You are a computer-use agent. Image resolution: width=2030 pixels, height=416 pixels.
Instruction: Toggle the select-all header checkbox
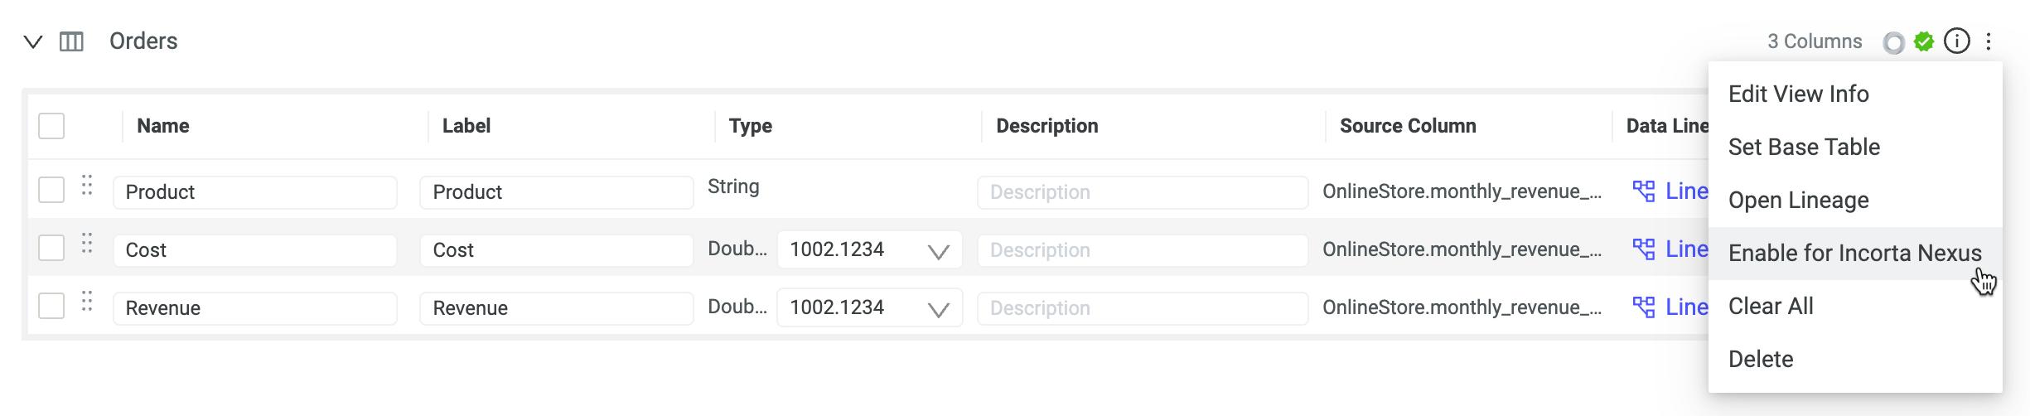pos(51,126)
